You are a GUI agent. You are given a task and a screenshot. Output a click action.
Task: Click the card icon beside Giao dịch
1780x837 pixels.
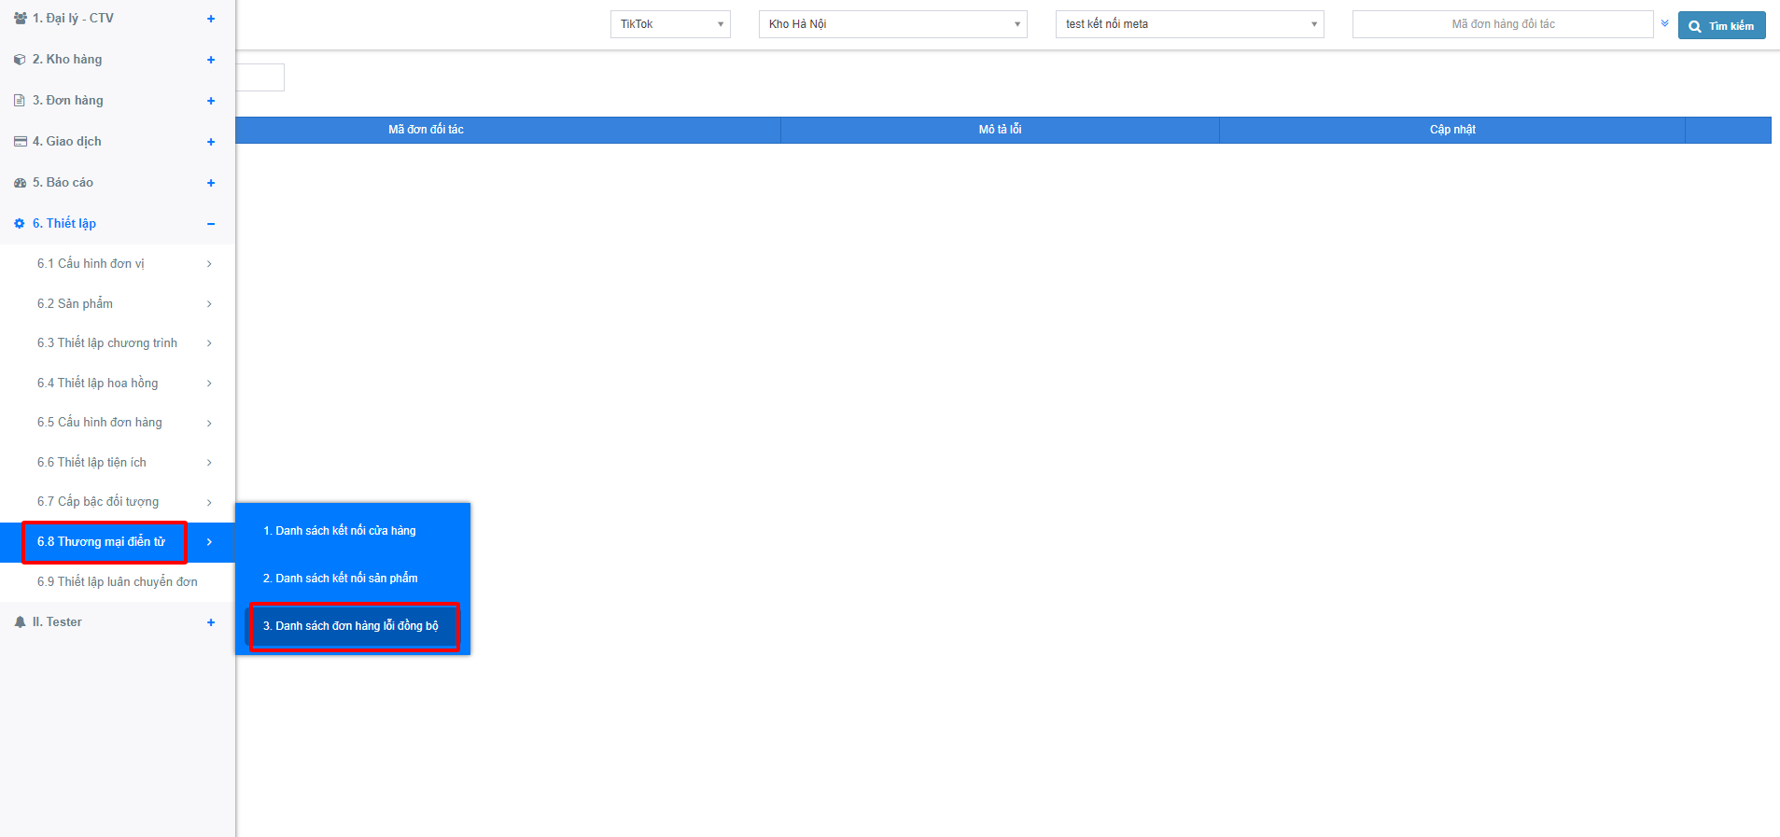click(x=20, y=142)
